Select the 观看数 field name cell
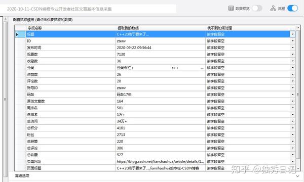This screenshot has width=304, height=182. click(71, 55)
